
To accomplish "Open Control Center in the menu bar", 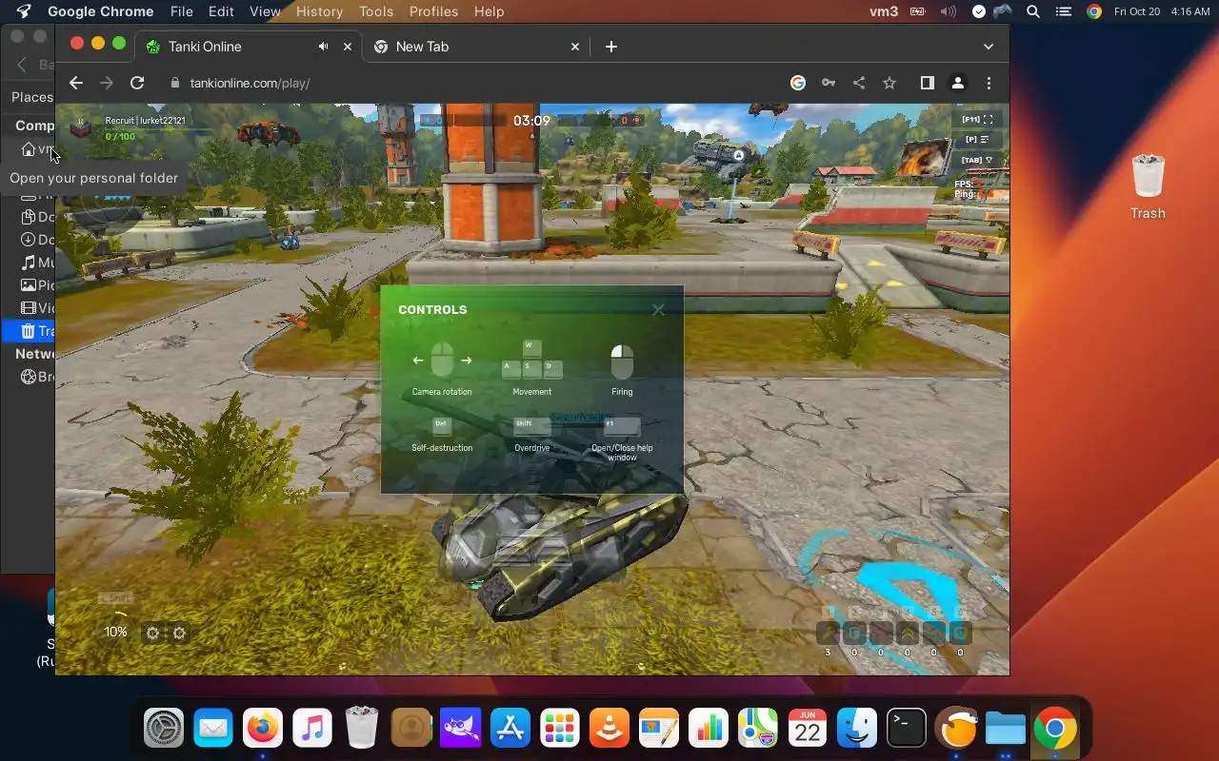I will pos(1064,11).
